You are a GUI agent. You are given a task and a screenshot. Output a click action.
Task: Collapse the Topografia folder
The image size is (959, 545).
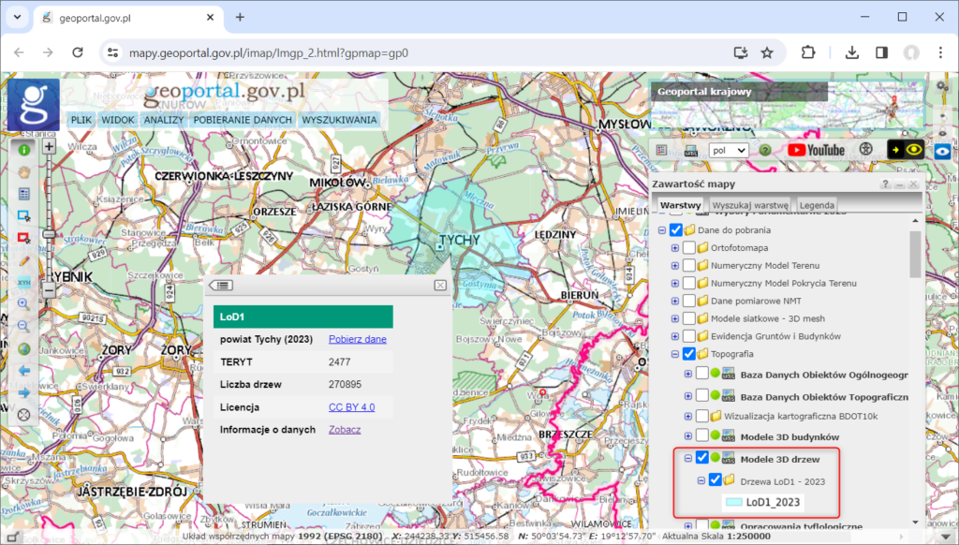pos(675,354)
